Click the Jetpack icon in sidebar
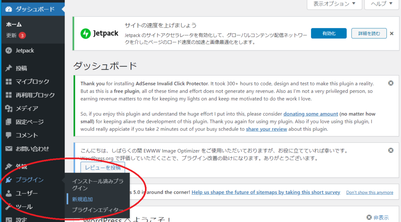This screenshot has width=401, height=222. point(9,51)
